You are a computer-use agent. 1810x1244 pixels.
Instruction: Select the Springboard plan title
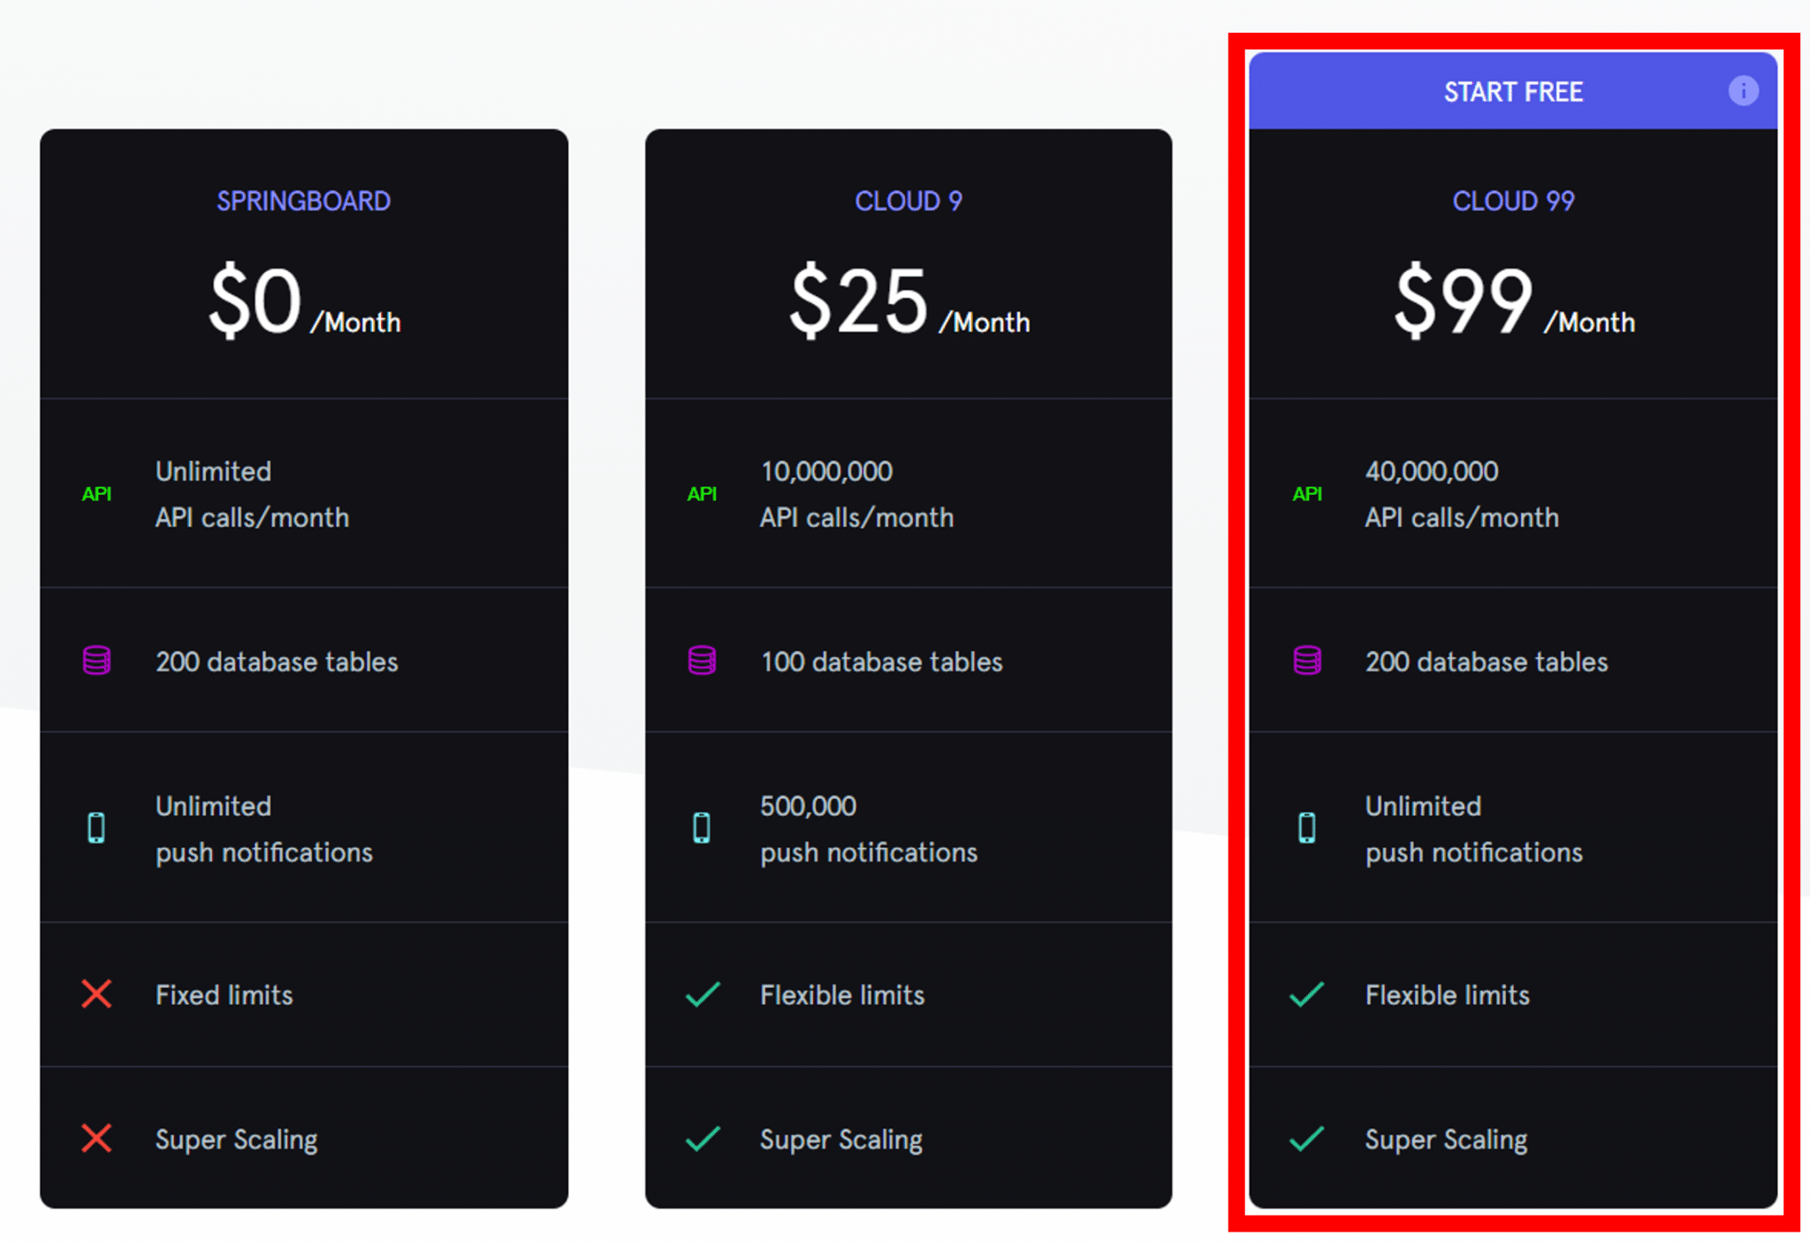[x=303, y=201]
